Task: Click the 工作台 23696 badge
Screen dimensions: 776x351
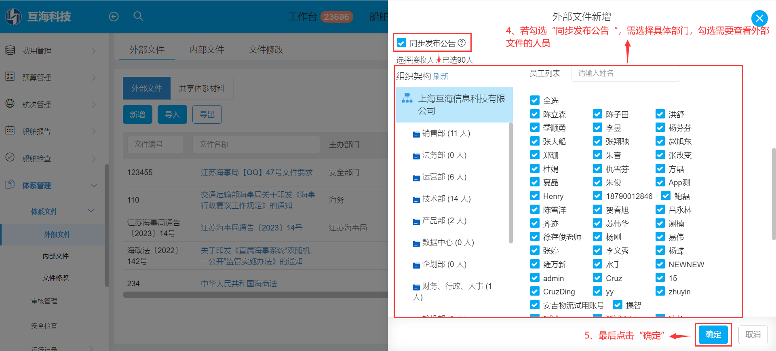Action: click(337, 17)
